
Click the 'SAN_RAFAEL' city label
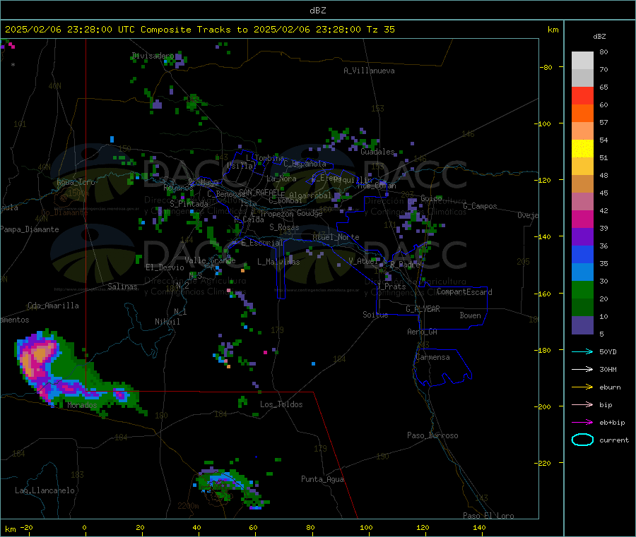(x=261, y=192)
